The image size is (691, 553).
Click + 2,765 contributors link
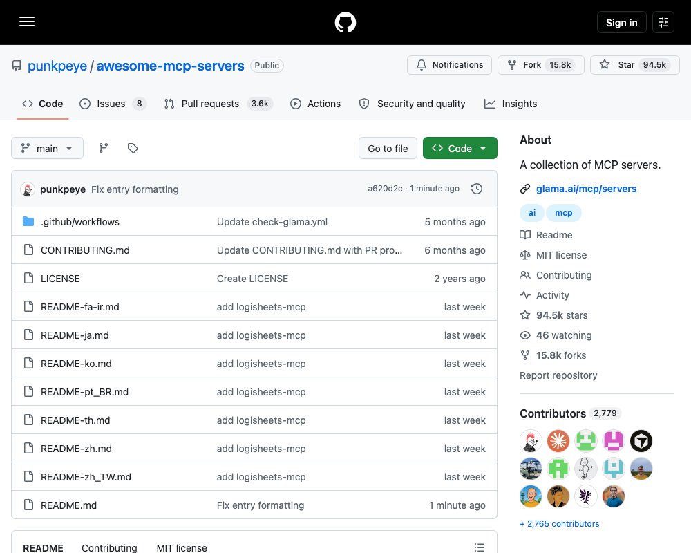pos(559,524)
